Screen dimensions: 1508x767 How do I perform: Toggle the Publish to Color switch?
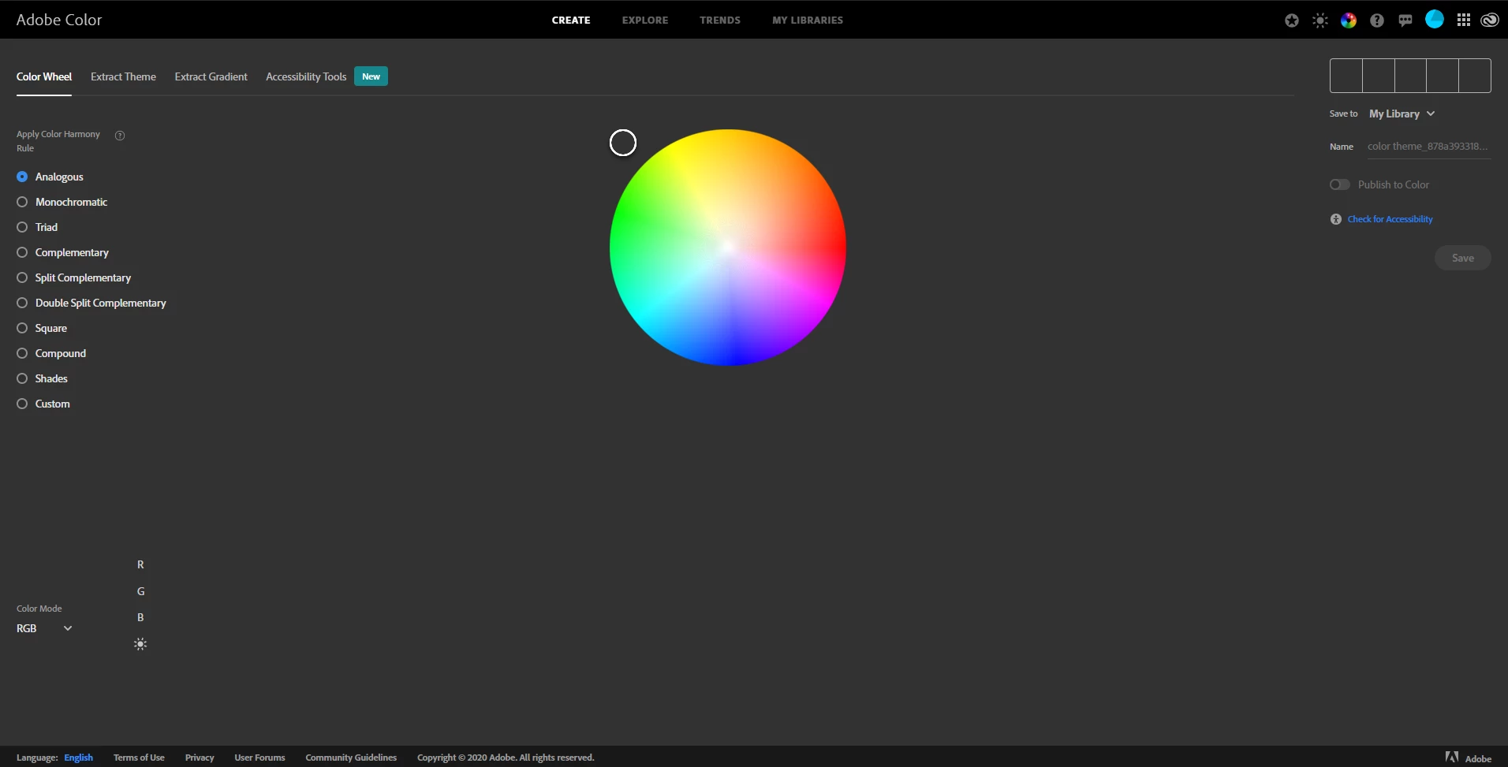(x=1339, y=184)
